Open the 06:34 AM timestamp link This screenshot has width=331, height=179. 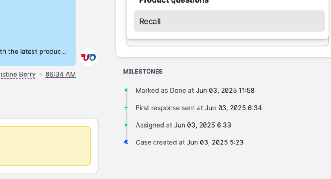pos(60,74)
